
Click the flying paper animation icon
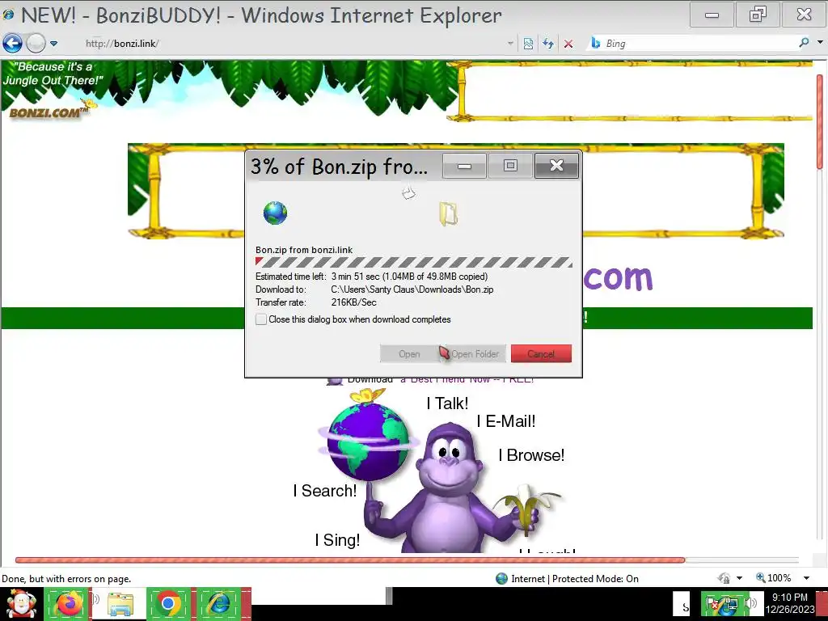[x=408, y=192]
